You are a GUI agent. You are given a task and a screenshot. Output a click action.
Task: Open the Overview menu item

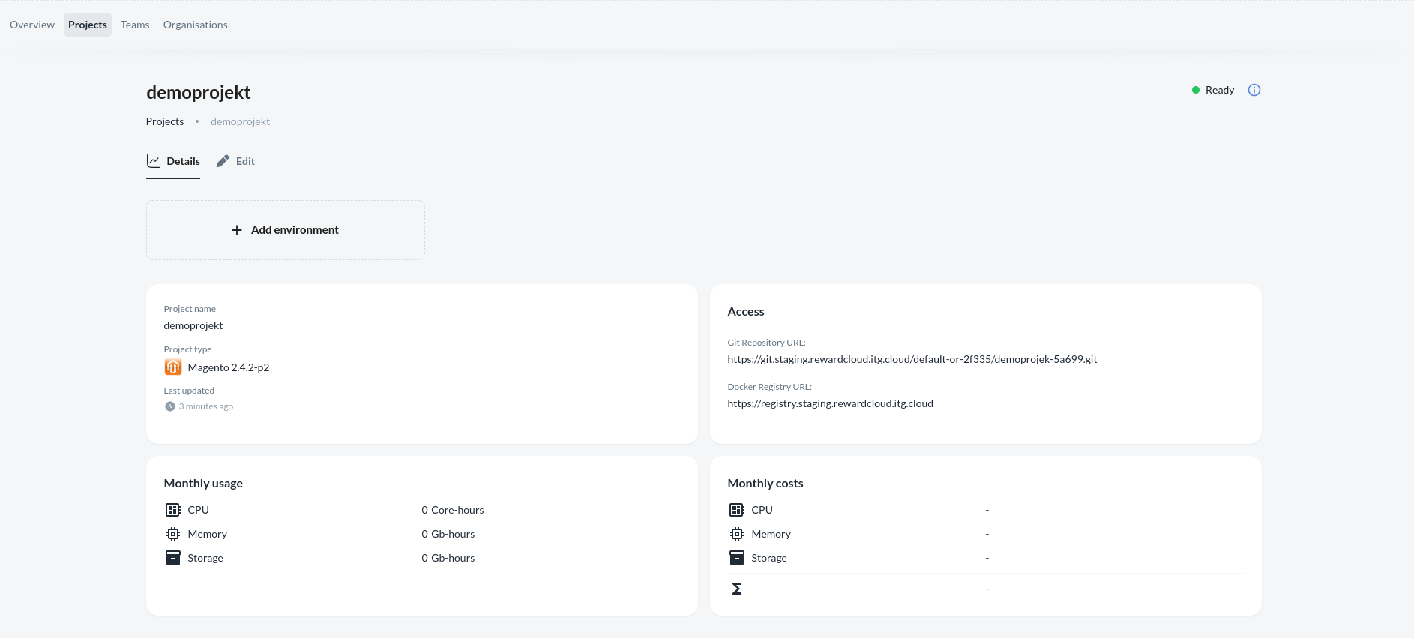(32, 25)
